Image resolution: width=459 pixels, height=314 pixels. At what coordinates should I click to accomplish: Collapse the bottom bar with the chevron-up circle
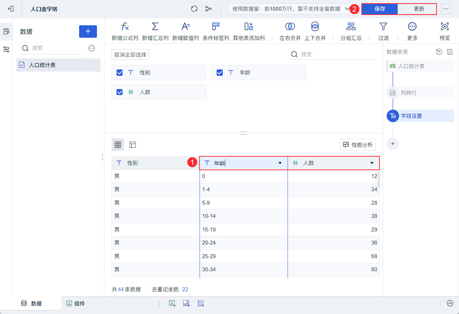click(x=450, y=303)
